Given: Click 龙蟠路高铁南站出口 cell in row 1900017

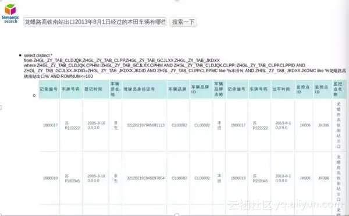Looking at the screenshot, I should click(339, 125).
